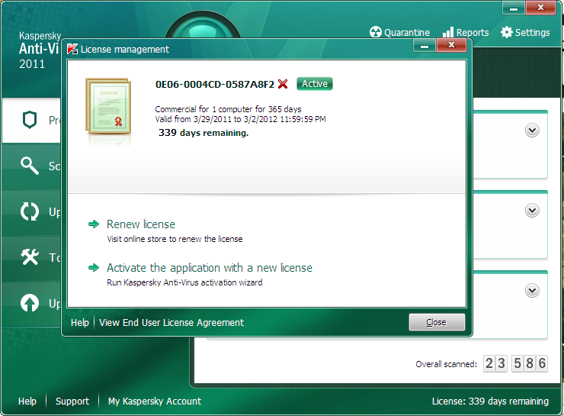
Task: Click 'Run Kaspersky Anti-Virus activation wizard' text
Action: (x=184, y=282)
